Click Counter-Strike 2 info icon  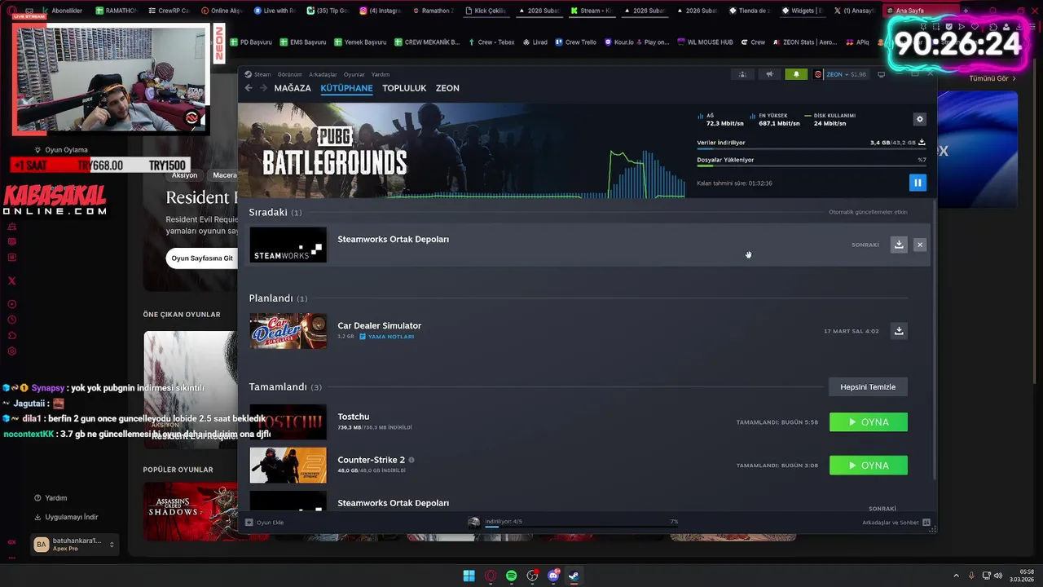pos(411,460)
